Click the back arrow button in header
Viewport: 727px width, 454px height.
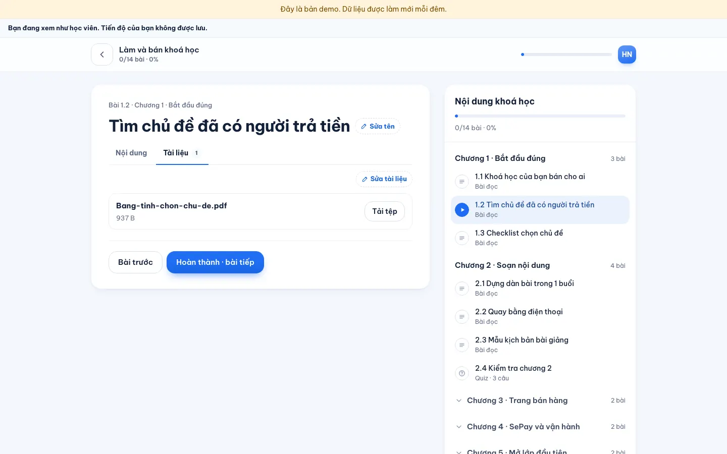coord(102,54)
